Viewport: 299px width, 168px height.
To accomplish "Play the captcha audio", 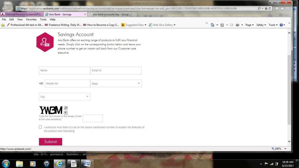I will coord(66,113).
